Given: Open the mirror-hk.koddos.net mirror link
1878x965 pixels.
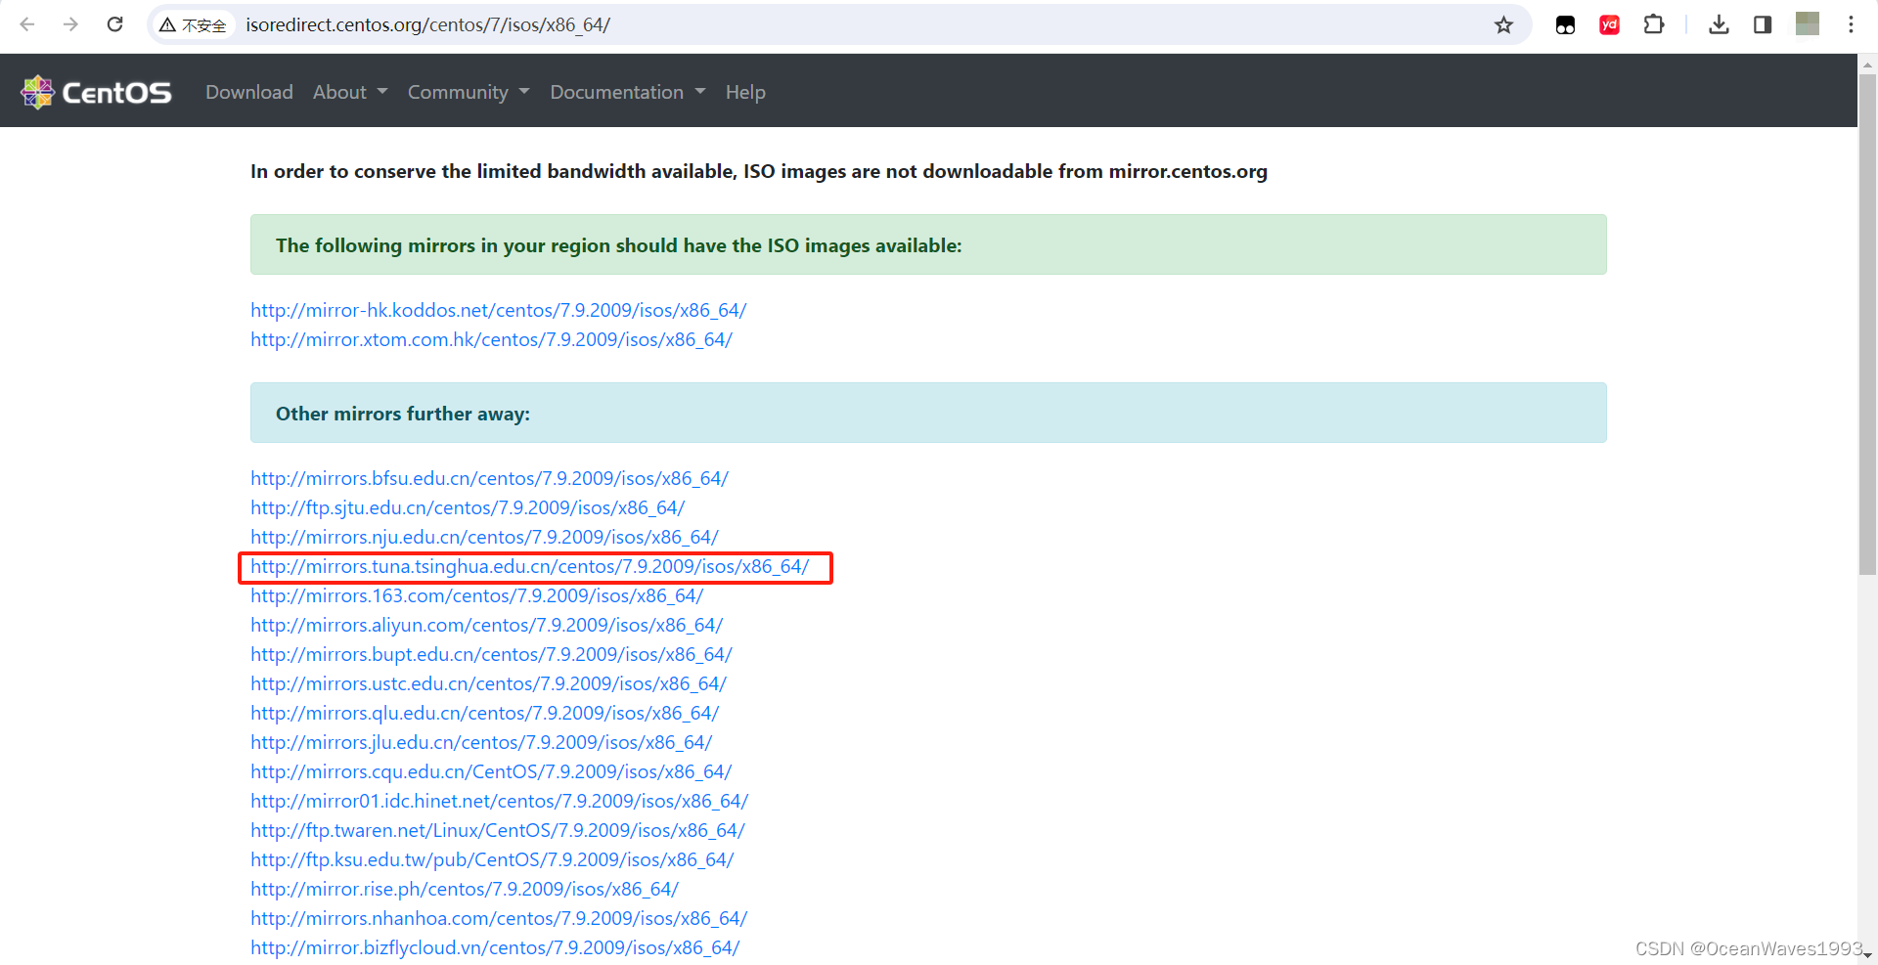Looking at the screenshot, I should click(498, 310).
